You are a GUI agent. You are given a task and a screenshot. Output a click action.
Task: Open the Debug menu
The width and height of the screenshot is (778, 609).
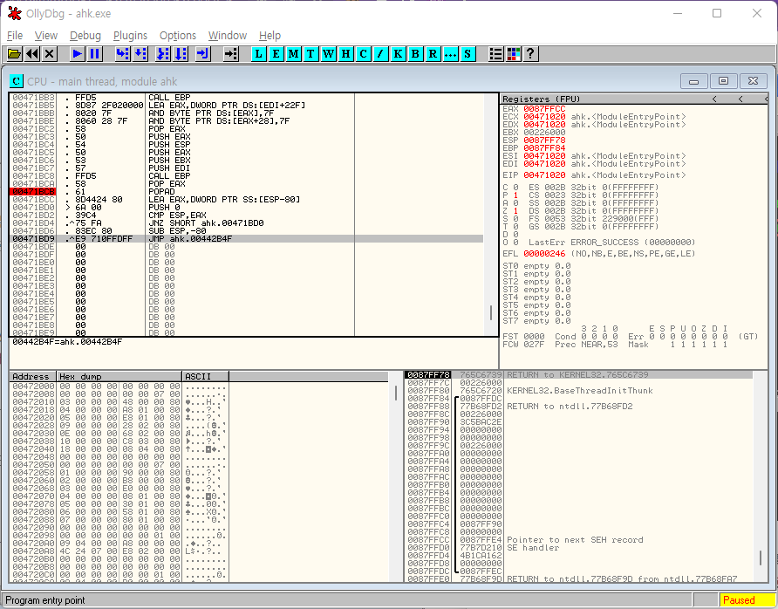(x=85, y=36)
